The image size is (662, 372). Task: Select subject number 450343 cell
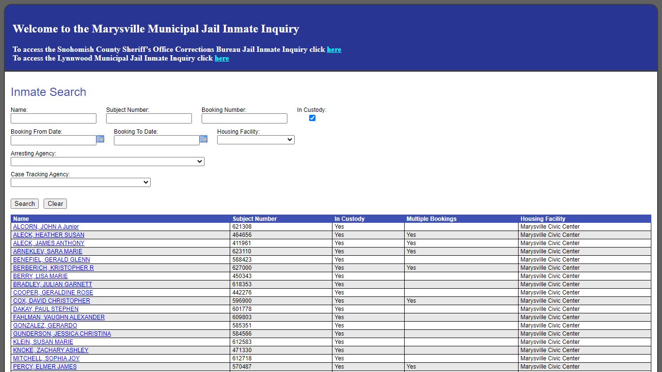point(282,276)
